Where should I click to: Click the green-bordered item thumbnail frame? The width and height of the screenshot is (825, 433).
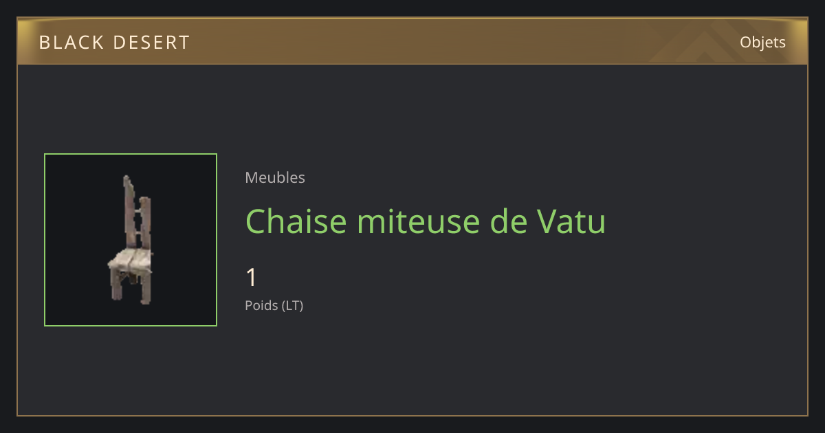(131, 240)
